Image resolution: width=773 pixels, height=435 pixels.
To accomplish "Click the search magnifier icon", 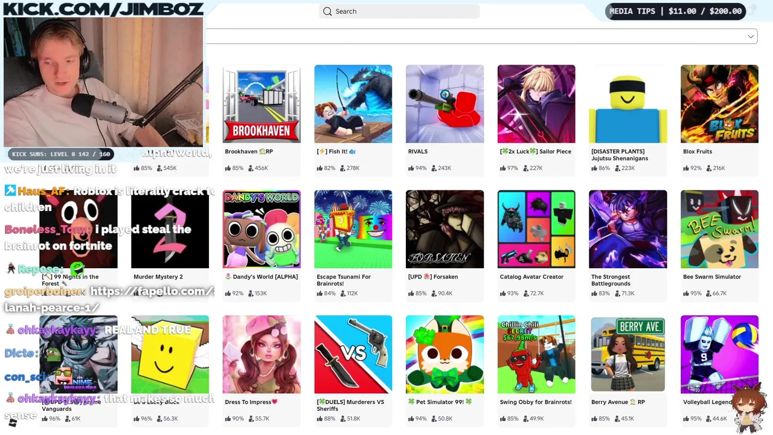I will tap(327, 11).
